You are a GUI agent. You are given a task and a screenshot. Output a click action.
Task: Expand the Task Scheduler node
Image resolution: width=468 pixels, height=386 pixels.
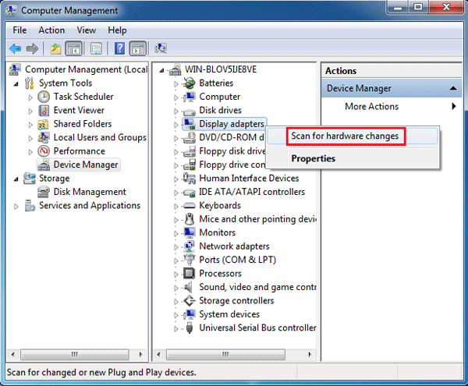pyautogui.click(x=30, y=97)
